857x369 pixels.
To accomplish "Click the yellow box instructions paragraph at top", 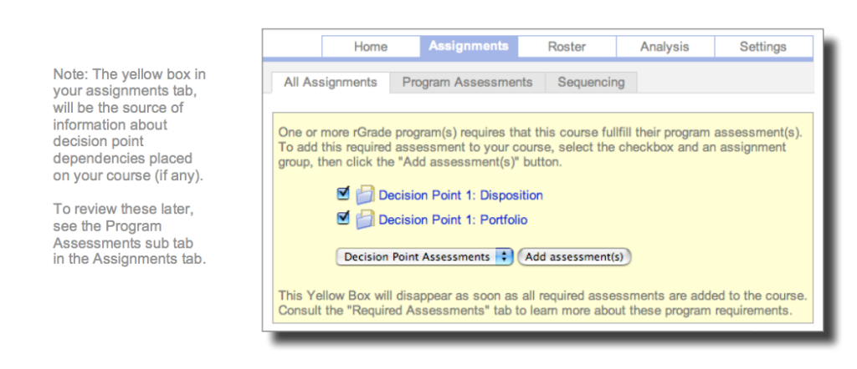I will click(539, 147).
